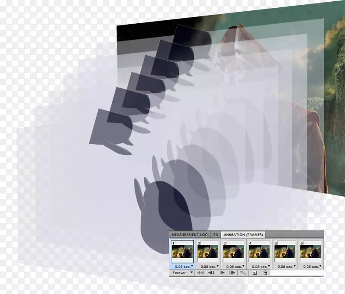This screenshot has width=345, height=294.
Task: Delete the selected frame with trash icon
Action: click(265, 273)
